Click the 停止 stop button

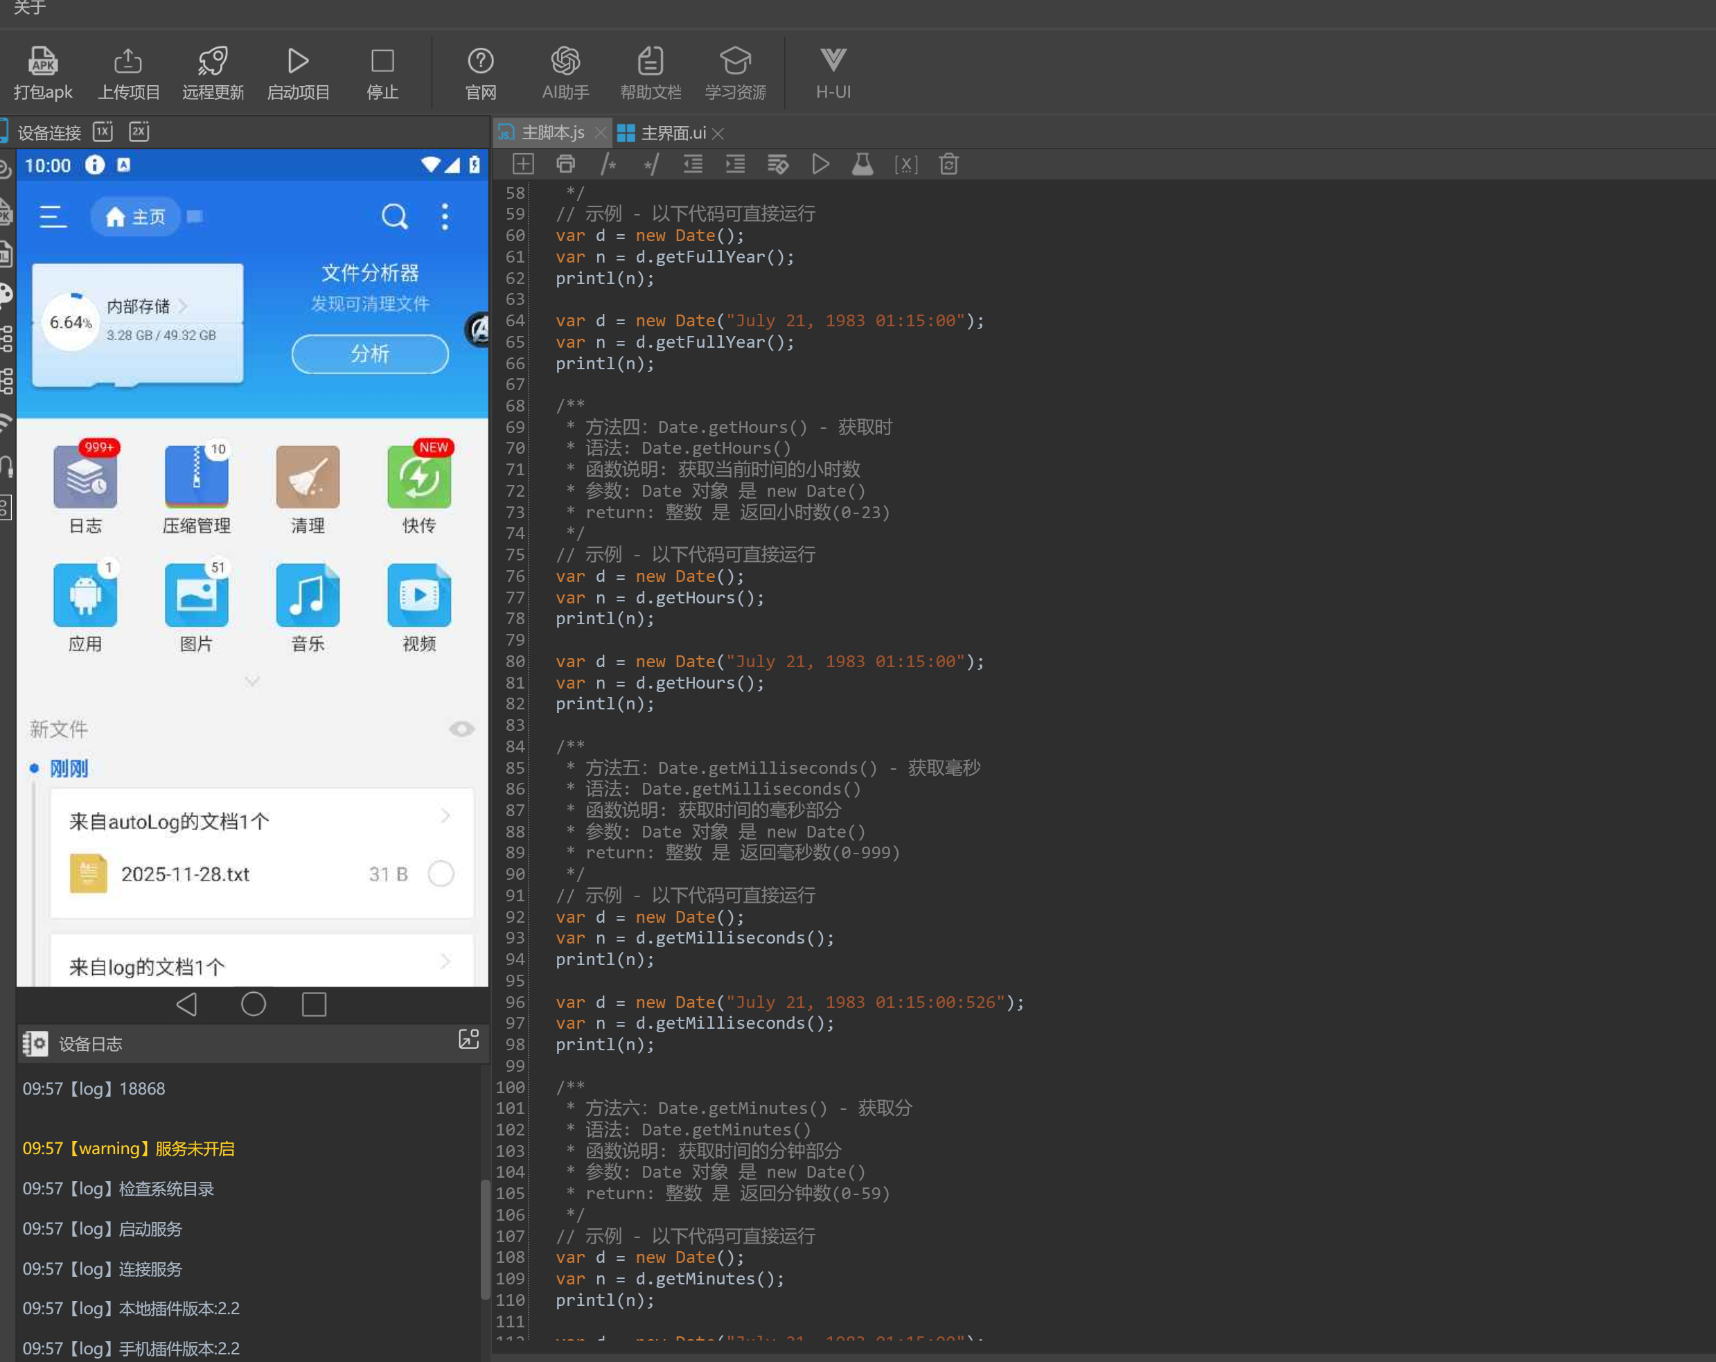pyautogui.click(x=382, y=61)
